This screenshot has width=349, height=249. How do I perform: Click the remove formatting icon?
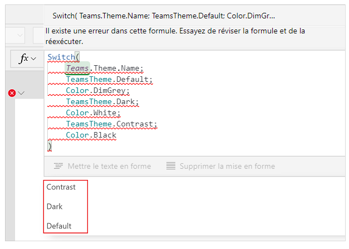[x=171, y=166]
